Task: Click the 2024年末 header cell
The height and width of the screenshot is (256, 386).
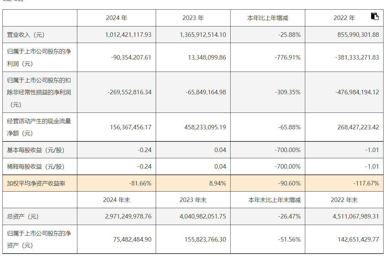Action: tap(116, 200)
